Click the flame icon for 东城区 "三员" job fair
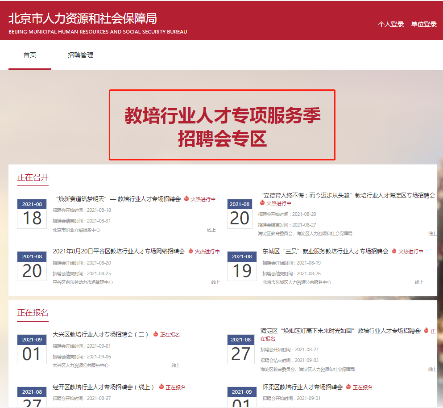Viewport: 443px width, 408px height. pos(394,251)
